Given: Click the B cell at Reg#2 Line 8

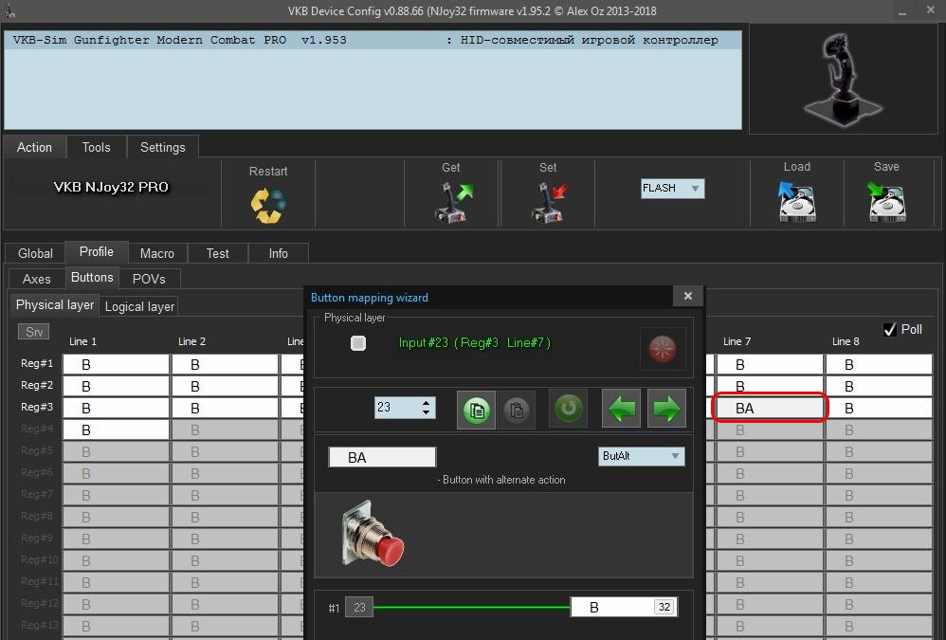Looking at the screenshot, I should point(879,386).
